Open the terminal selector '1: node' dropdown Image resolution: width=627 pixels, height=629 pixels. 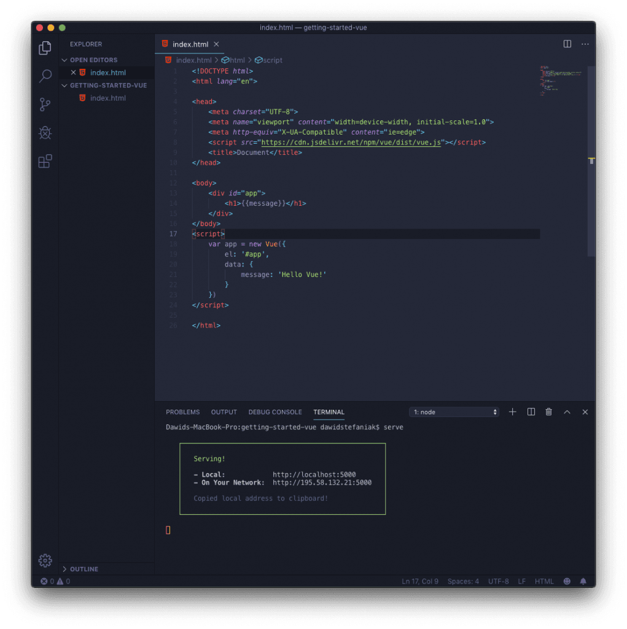(x=454, y=412)
